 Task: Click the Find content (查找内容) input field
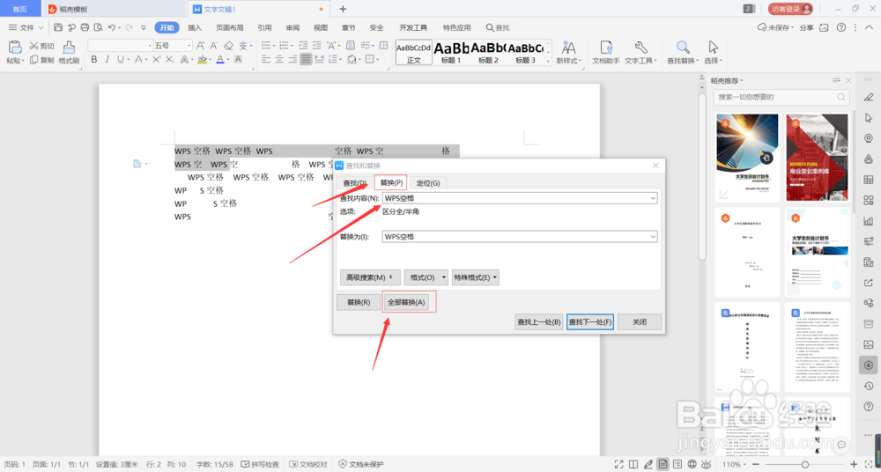coord(520,198)
